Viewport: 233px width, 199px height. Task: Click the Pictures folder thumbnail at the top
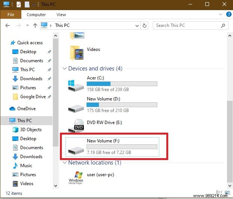click(x=77, y=35)
